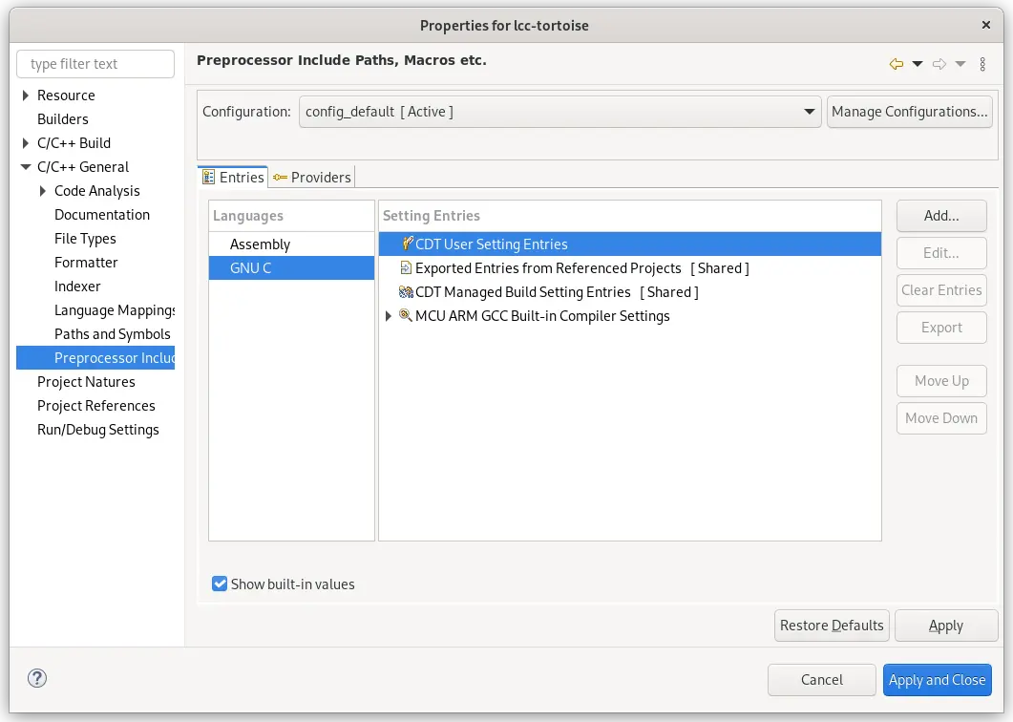Image resolution: width=1013 pixels, height=722 pixels.
Task: Select Assembly in the Languages list
Action: 259,244
